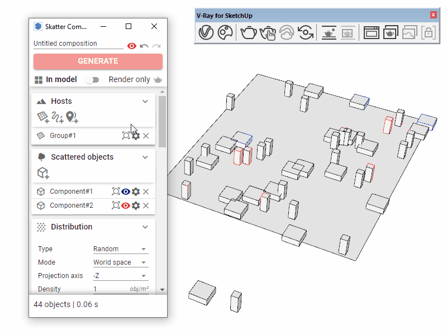The image size is (447, 335).
Task: Click the GENERATE button
Action: coord(98,61)
